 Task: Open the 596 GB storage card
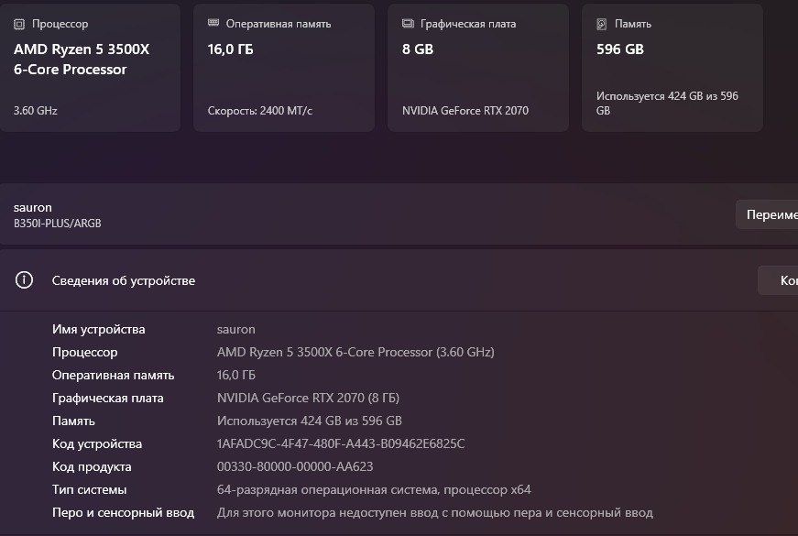(x=672, y=68)
